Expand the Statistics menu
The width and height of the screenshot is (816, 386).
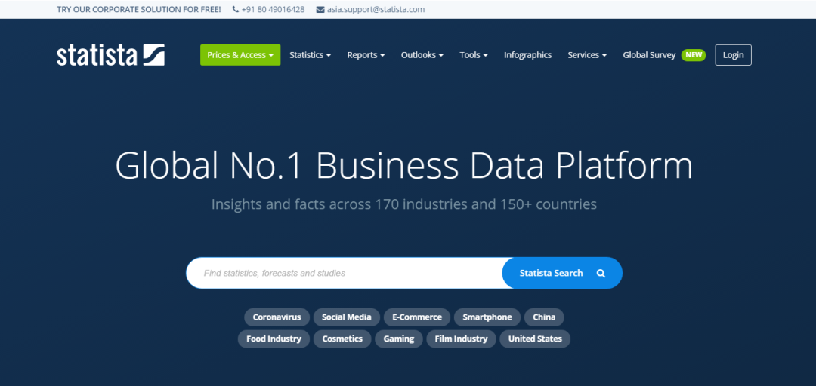click(311, 55)
